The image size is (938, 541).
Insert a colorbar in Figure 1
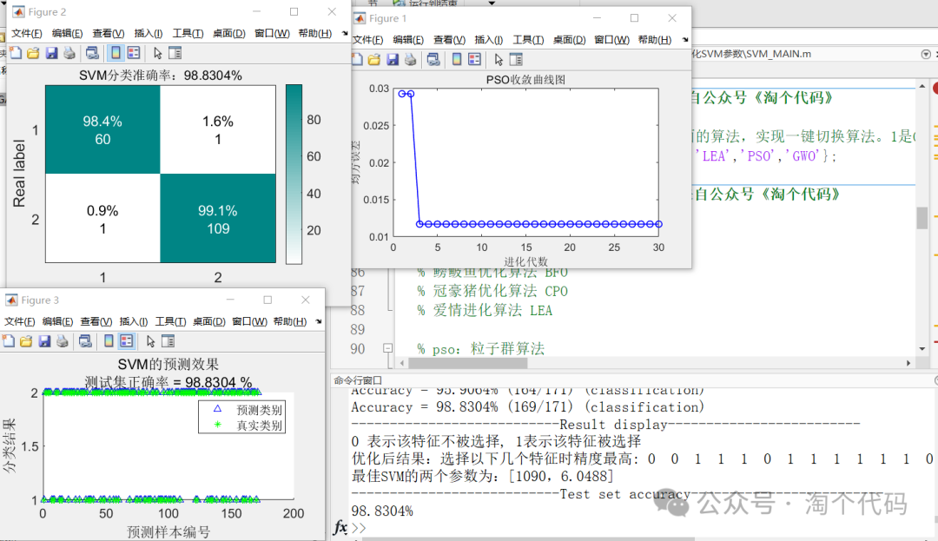tap(458, 60)
